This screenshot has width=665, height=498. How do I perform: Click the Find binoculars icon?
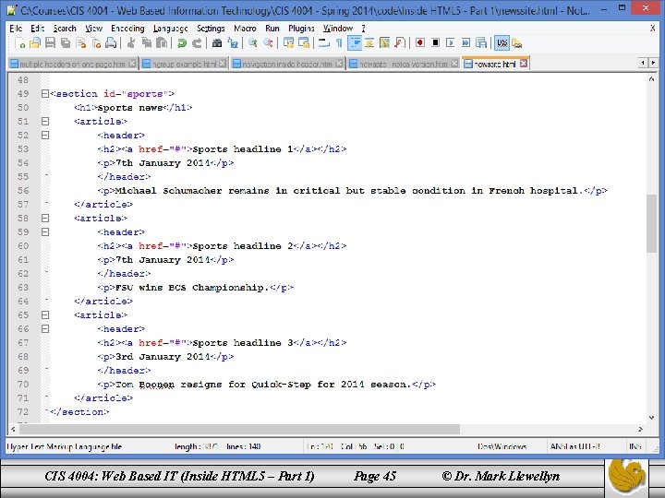[217, 42]
